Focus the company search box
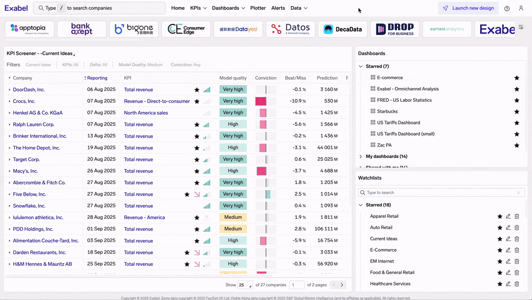Viewport: 532px width, 300px height. [100, 8]
